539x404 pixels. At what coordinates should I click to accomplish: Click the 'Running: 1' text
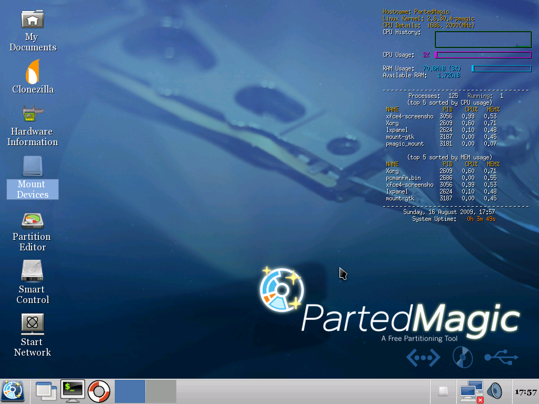[485, 96]
